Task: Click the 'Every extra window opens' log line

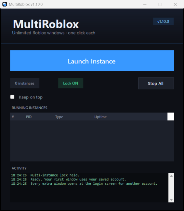Action: tap(84, 184)
